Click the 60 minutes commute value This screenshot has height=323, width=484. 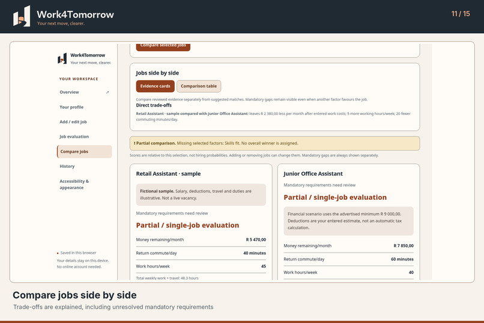click(x=402, y=259)
